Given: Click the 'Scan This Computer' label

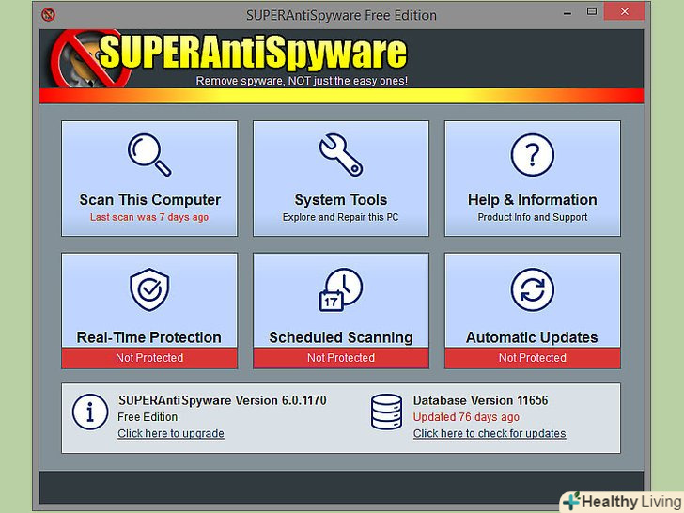Looking at the screenshot, I should [149, 200].
